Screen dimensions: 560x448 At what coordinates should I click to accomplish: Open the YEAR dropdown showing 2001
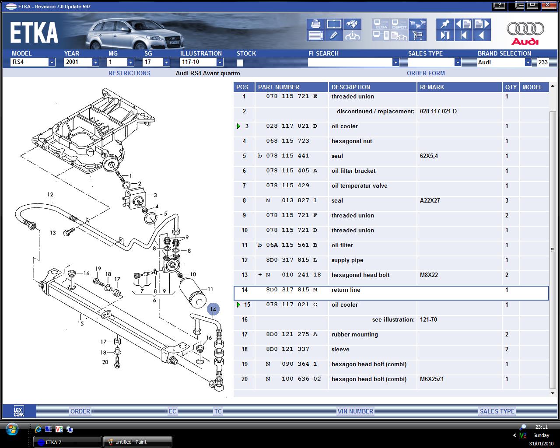pos(95,63)
